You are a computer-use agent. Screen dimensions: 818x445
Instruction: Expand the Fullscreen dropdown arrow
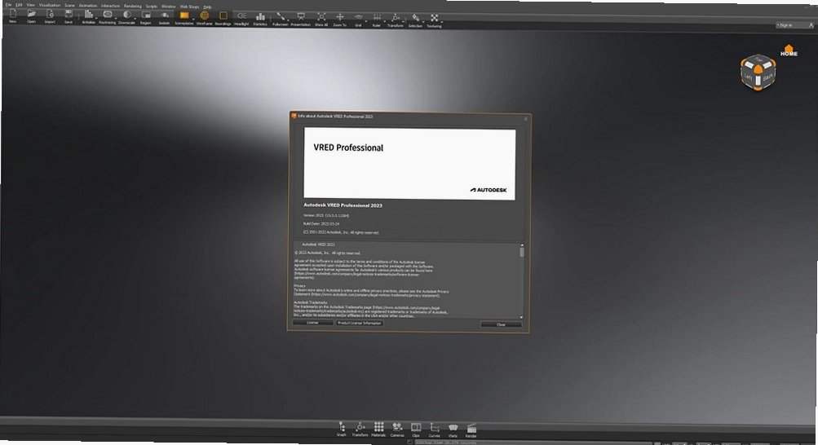tap(289, 21)
